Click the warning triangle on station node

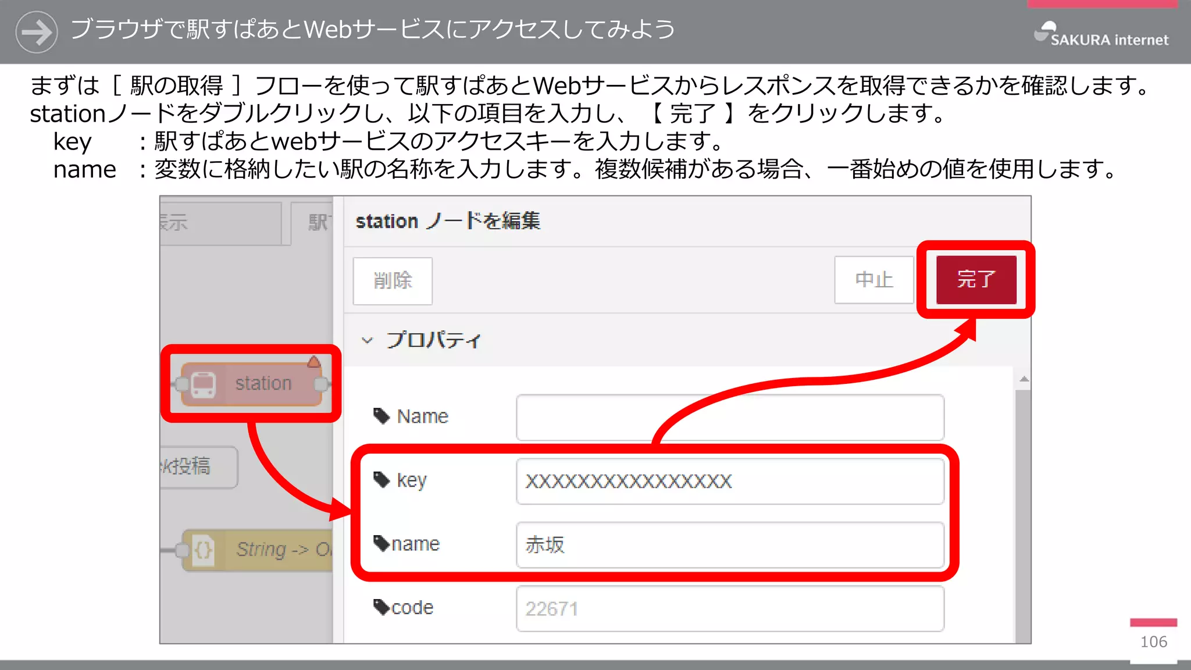tap(314, 362)
